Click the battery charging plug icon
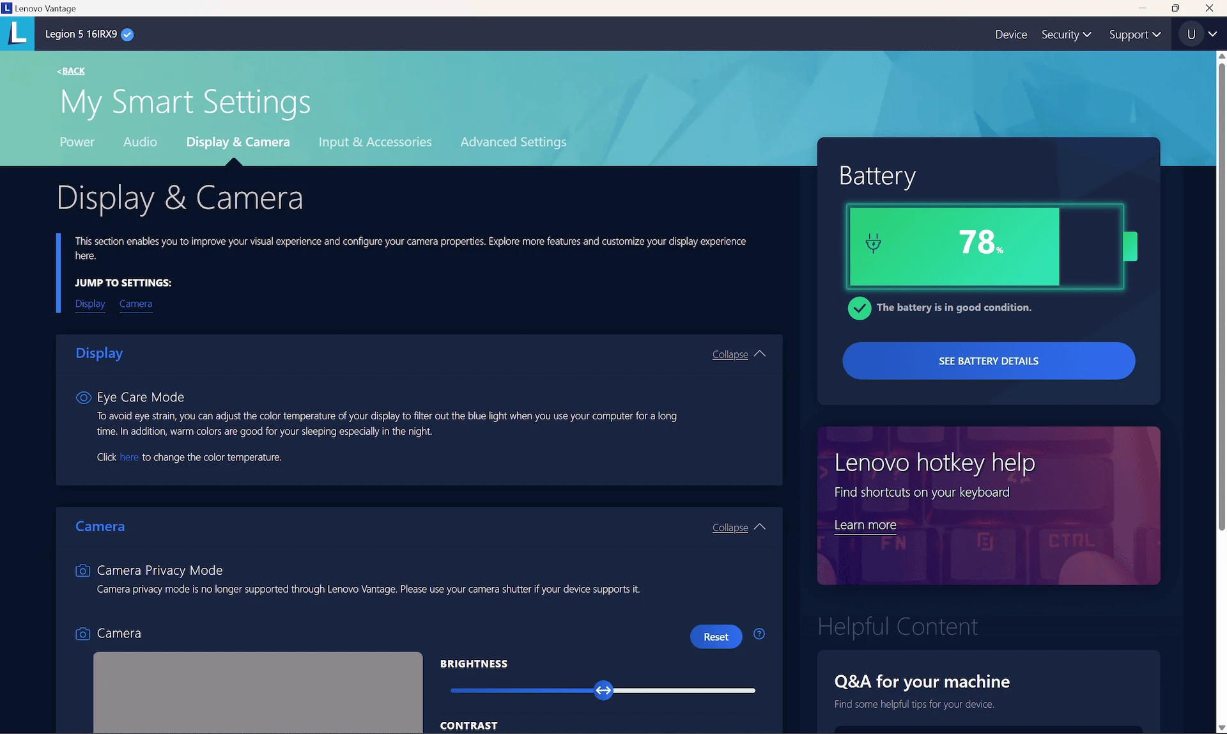The image size is (1227, 734). (x=873, y=244)
